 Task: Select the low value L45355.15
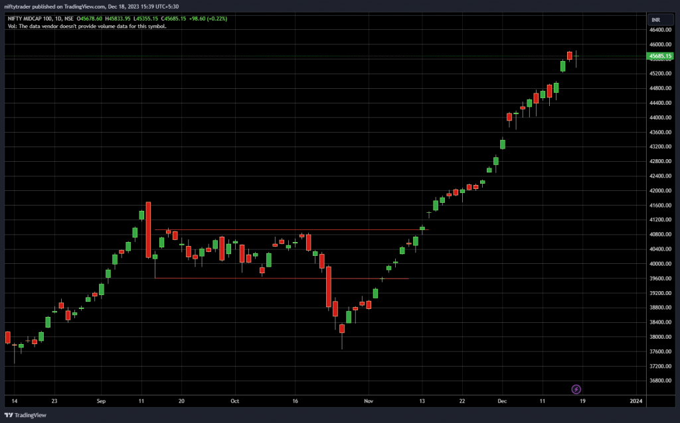pos(145,19)
